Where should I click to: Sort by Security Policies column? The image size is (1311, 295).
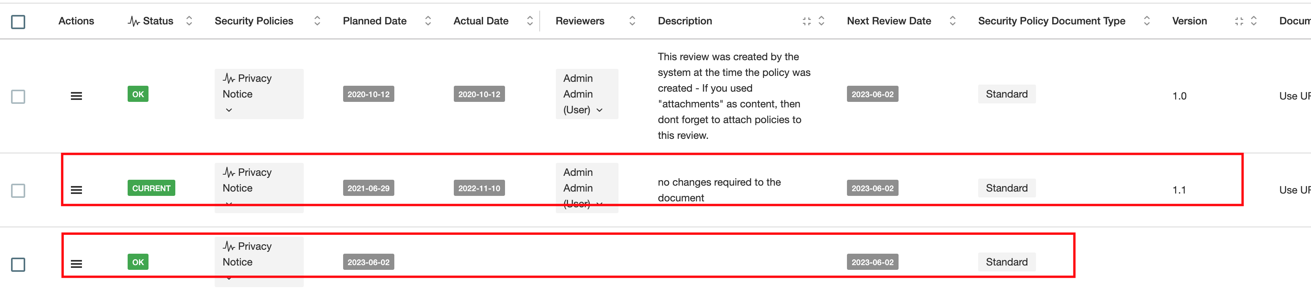point(317,21)
